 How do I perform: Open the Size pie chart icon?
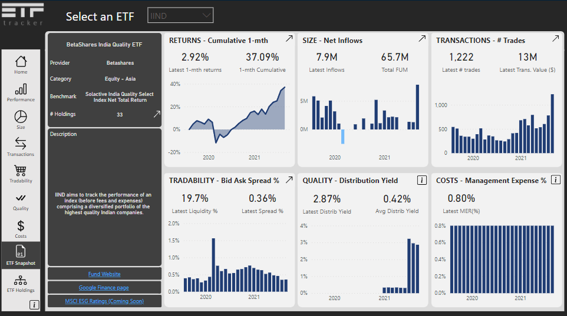click(21, 117)
